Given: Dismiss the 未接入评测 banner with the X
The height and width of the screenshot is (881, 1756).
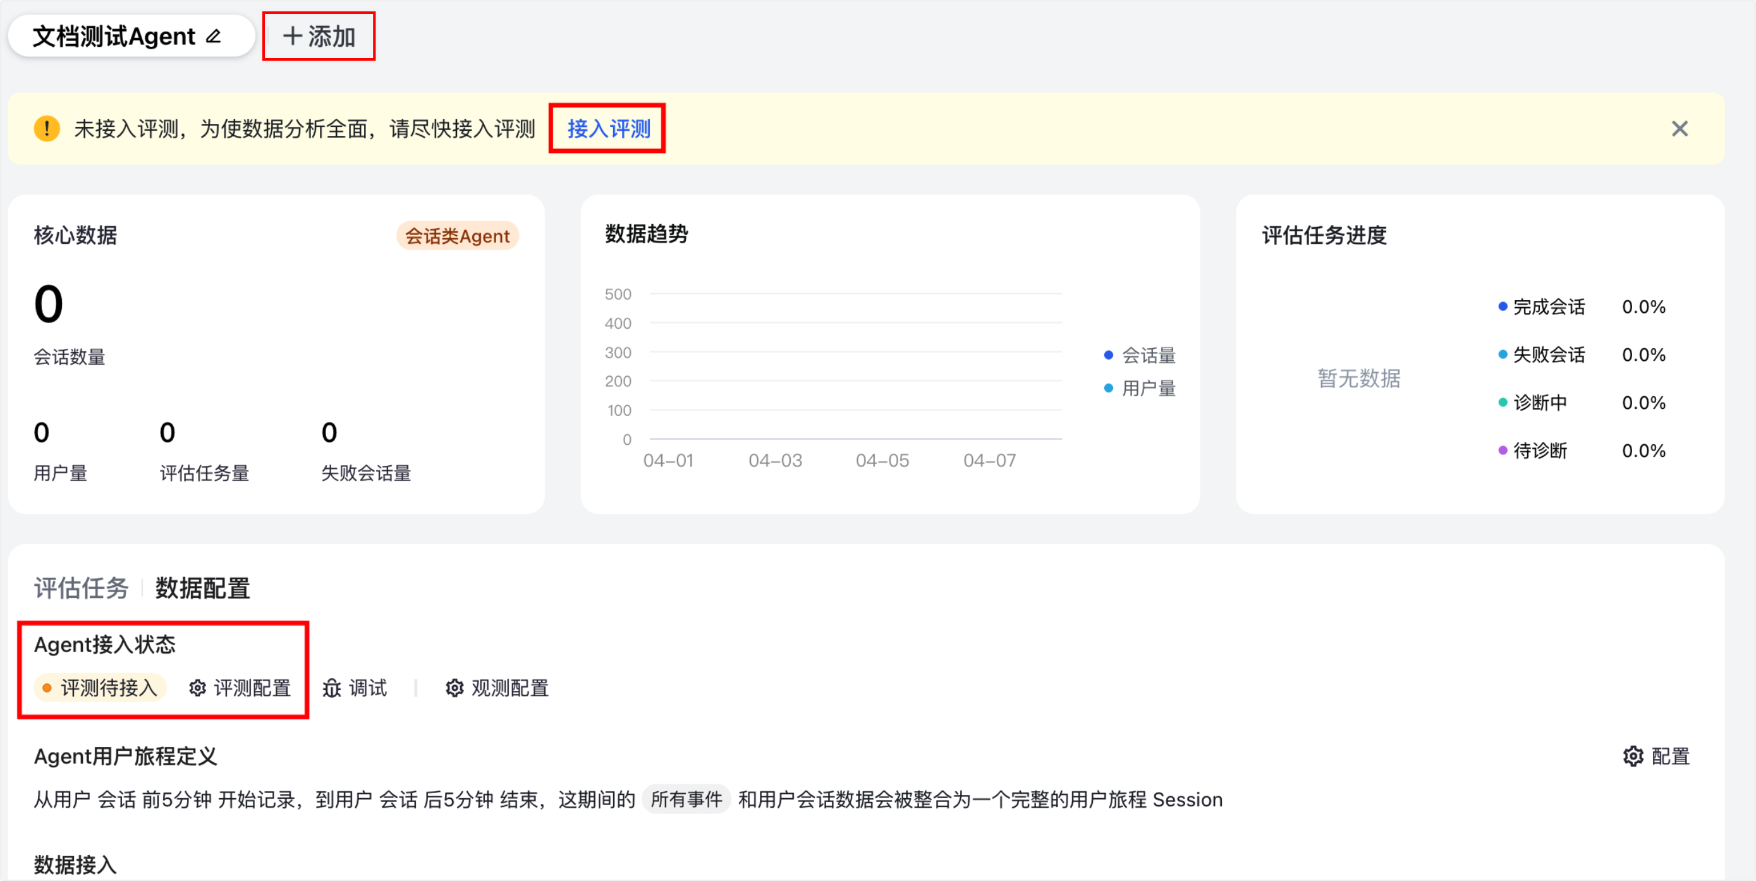Looking at the screenshot, I should click(1680, 128).
